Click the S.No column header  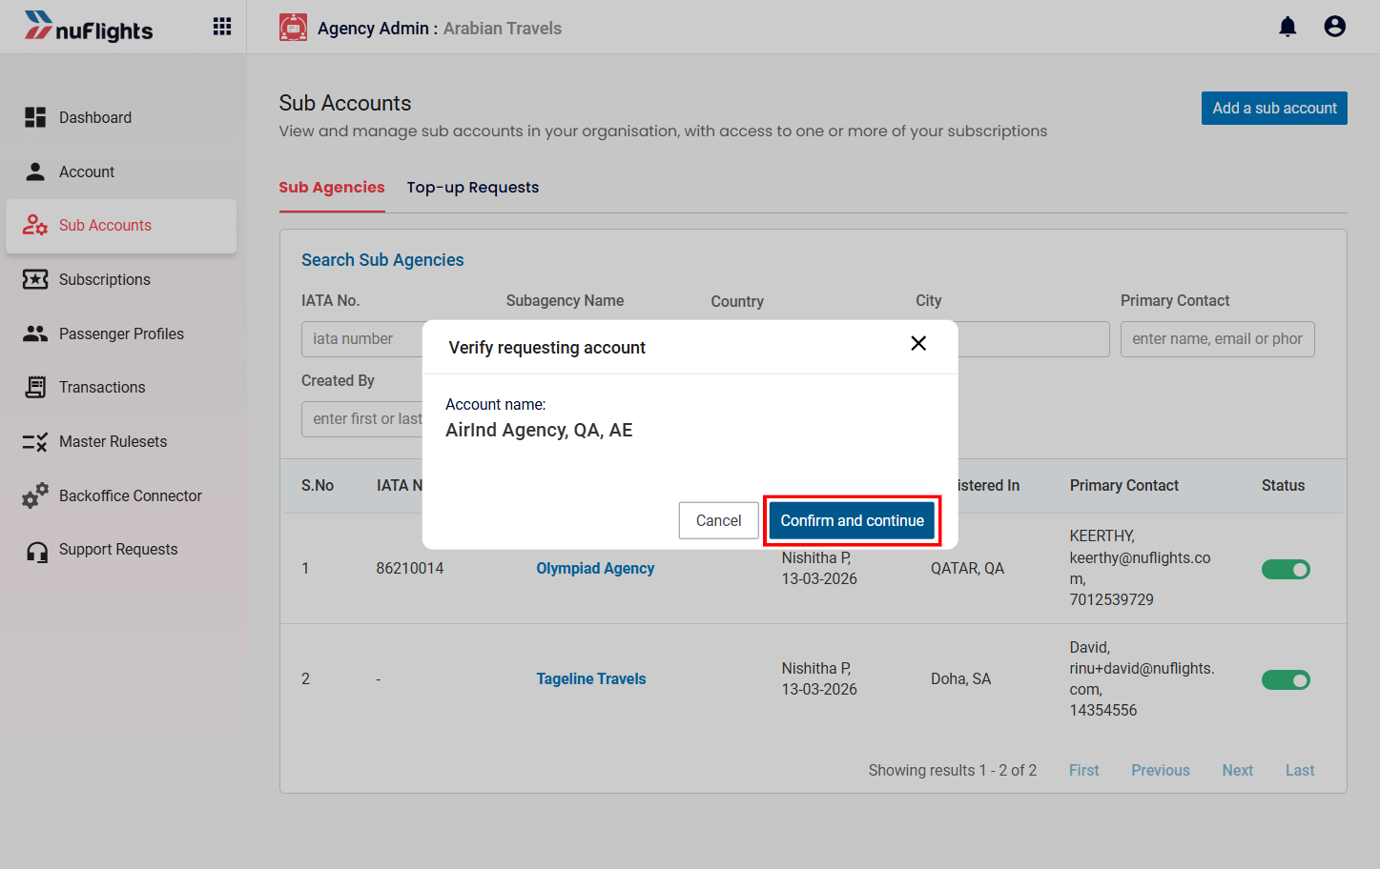pos(318,486)
